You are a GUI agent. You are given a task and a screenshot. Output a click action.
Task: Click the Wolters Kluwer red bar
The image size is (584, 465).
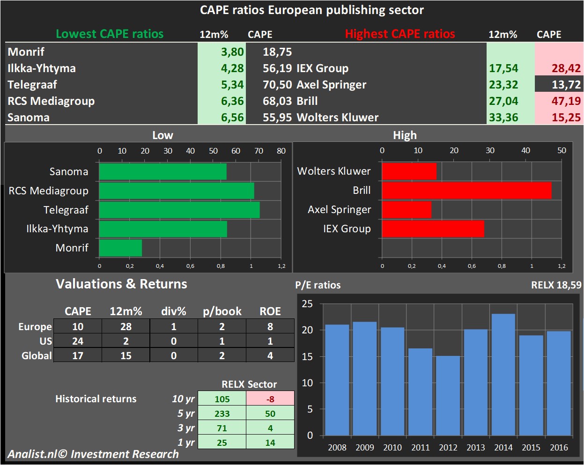point(409,171)
